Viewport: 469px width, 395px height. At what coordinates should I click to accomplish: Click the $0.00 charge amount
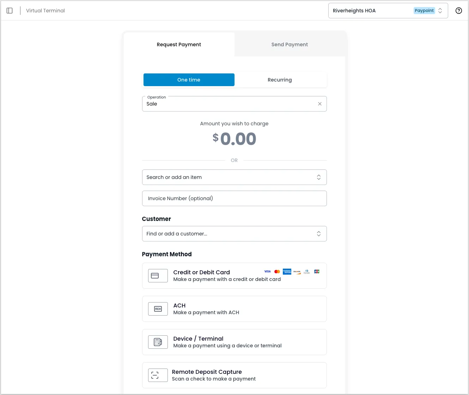click(x=234, y=139)
